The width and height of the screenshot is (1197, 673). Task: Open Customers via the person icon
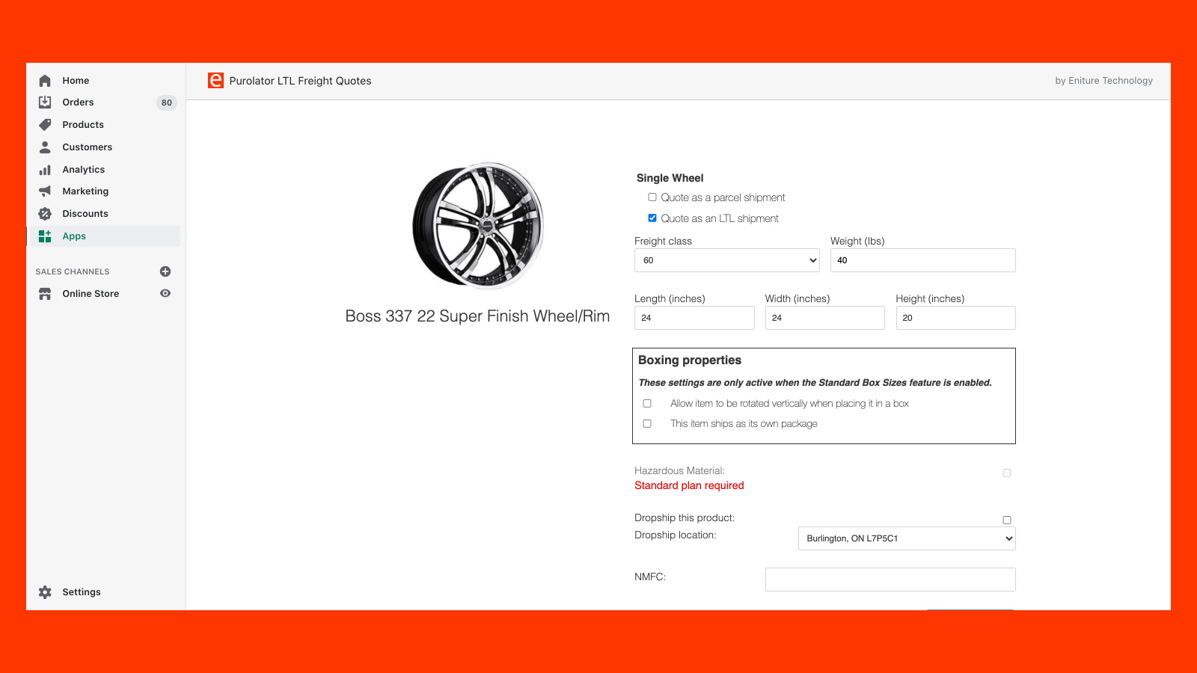coord(44,147)
